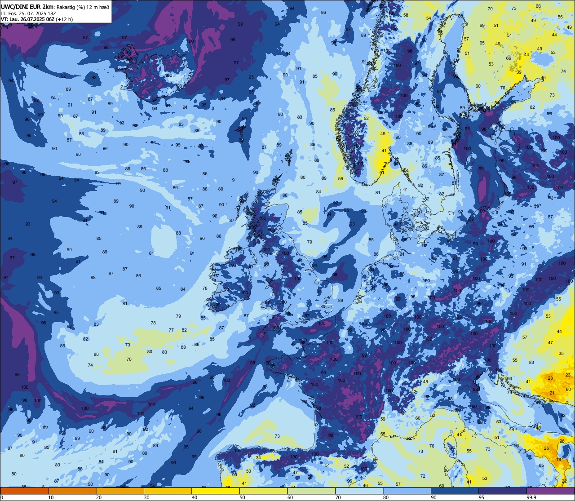Click the 80–90 light blue legend swatch

tap(407, 491)
